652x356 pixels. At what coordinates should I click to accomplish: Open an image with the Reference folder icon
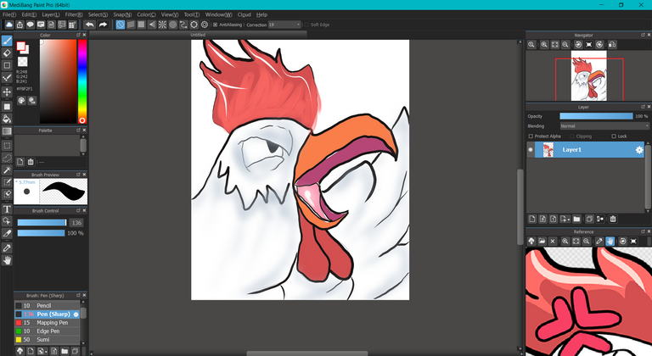[x=542, y=241]
